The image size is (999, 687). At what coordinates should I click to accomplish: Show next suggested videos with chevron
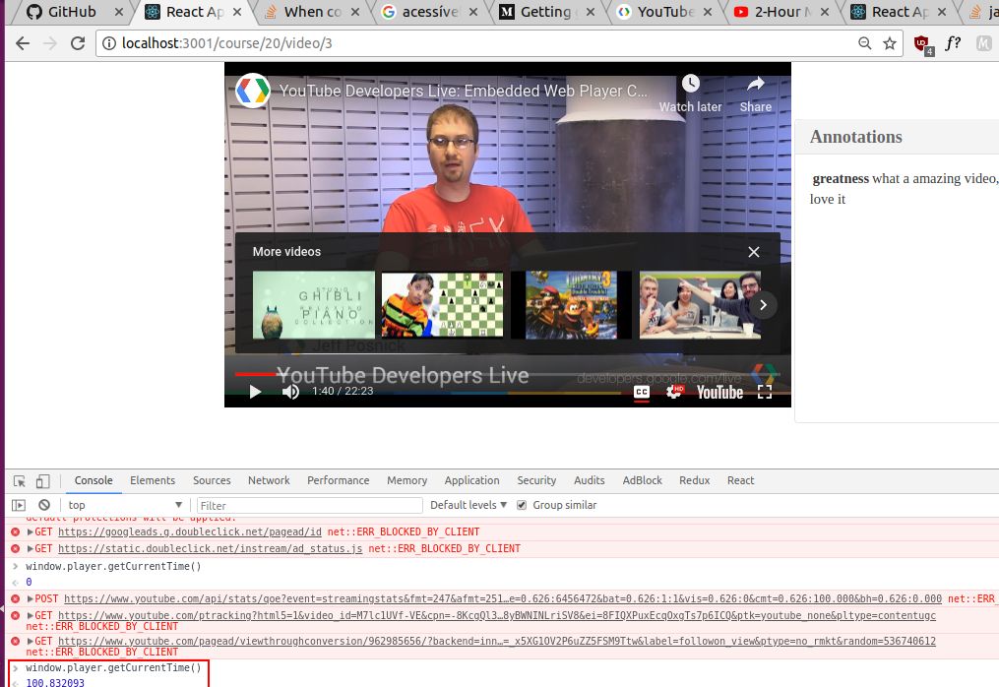763,305
